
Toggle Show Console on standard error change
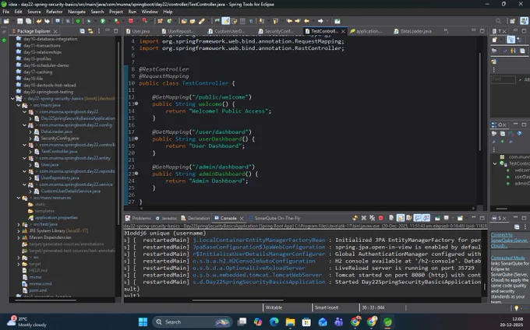(426, 218)
